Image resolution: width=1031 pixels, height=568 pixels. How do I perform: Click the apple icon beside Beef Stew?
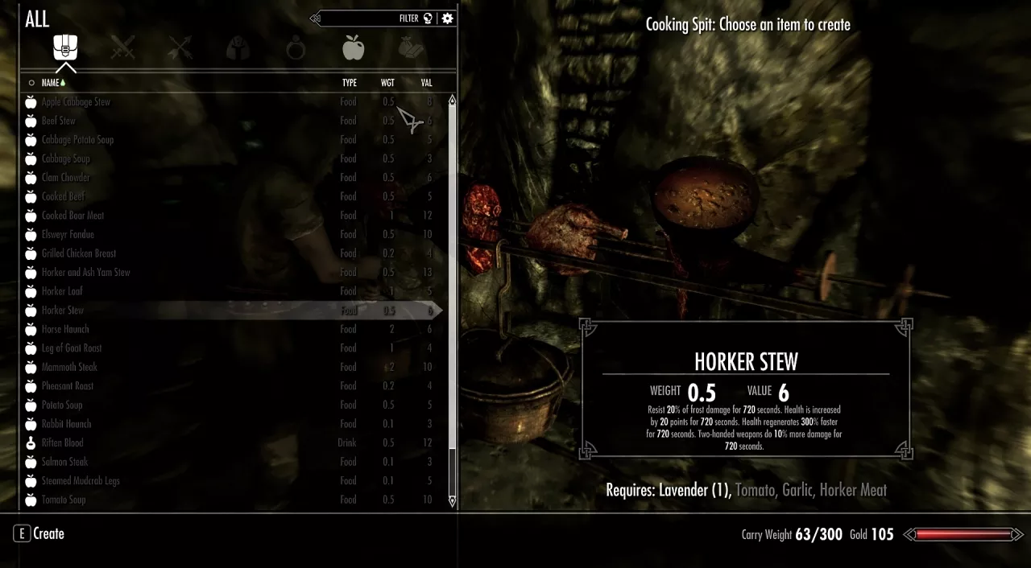pos(31,121)
